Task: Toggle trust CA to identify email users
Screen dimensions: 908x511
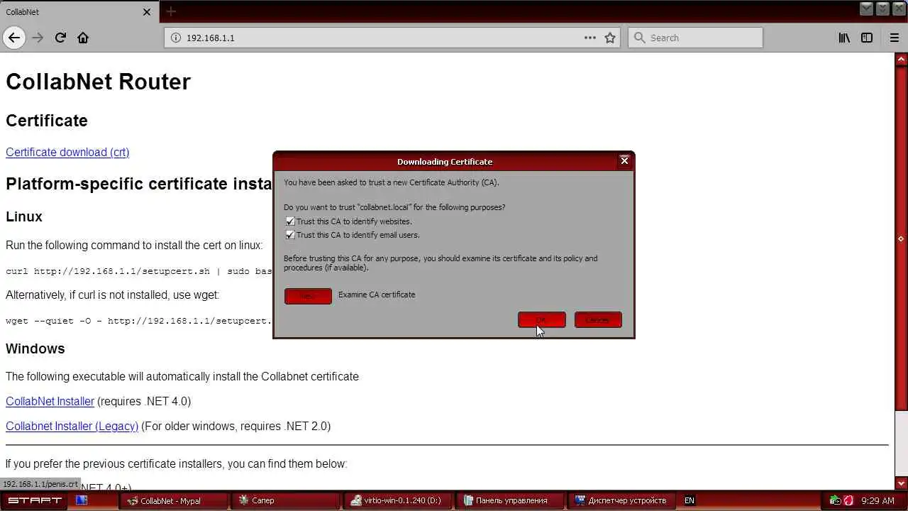Action: coord(290,235)
